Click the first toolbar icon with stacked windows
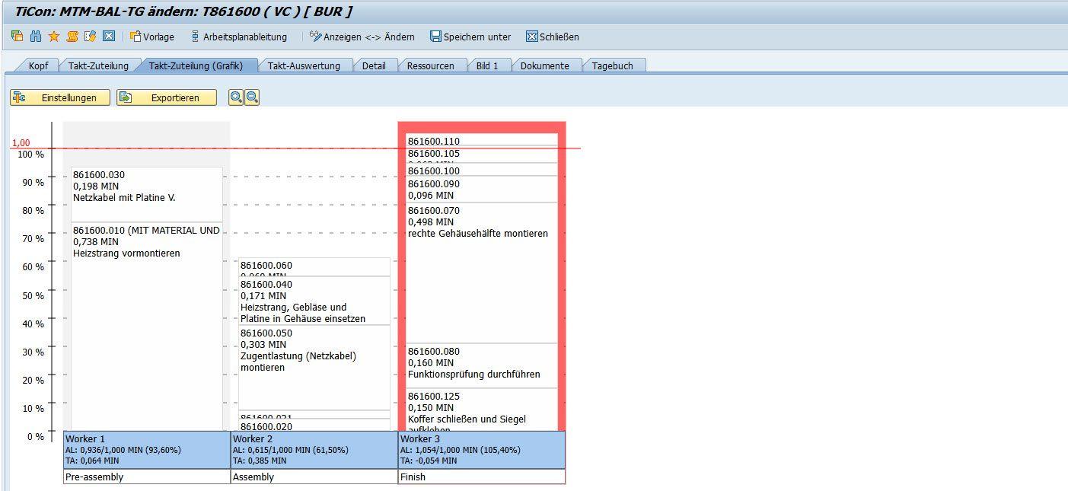This screenshot has height=491, width=1068. coord(17,37)
